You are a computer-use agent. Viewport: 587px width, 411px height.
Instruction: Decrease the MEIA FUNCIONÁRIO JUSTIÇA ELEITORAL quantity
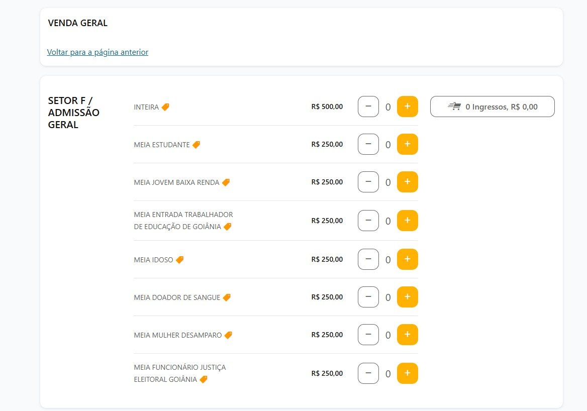[x=368, y=373]
